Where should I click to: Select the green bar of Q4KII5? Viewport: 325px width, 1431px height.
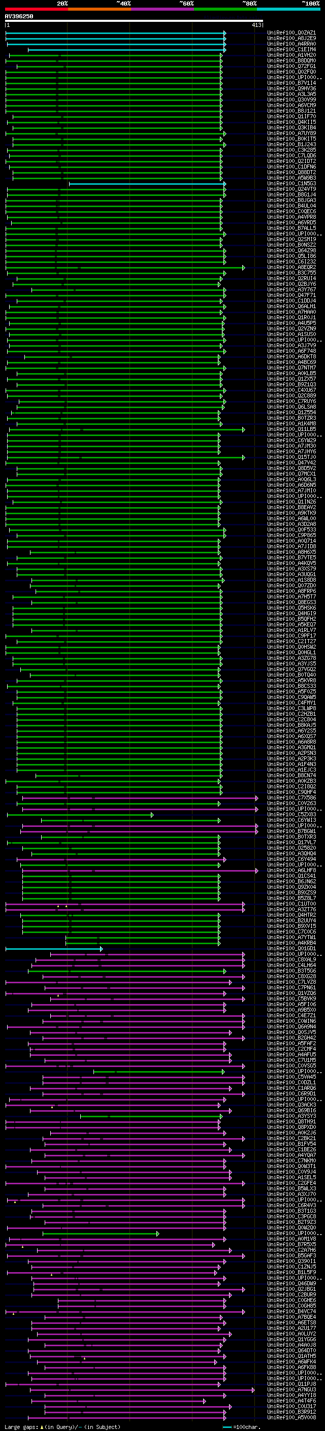click(114, 122)
